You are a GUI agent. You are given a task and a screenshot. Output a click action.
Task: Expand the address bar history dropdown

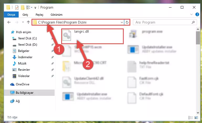(122, 22)
